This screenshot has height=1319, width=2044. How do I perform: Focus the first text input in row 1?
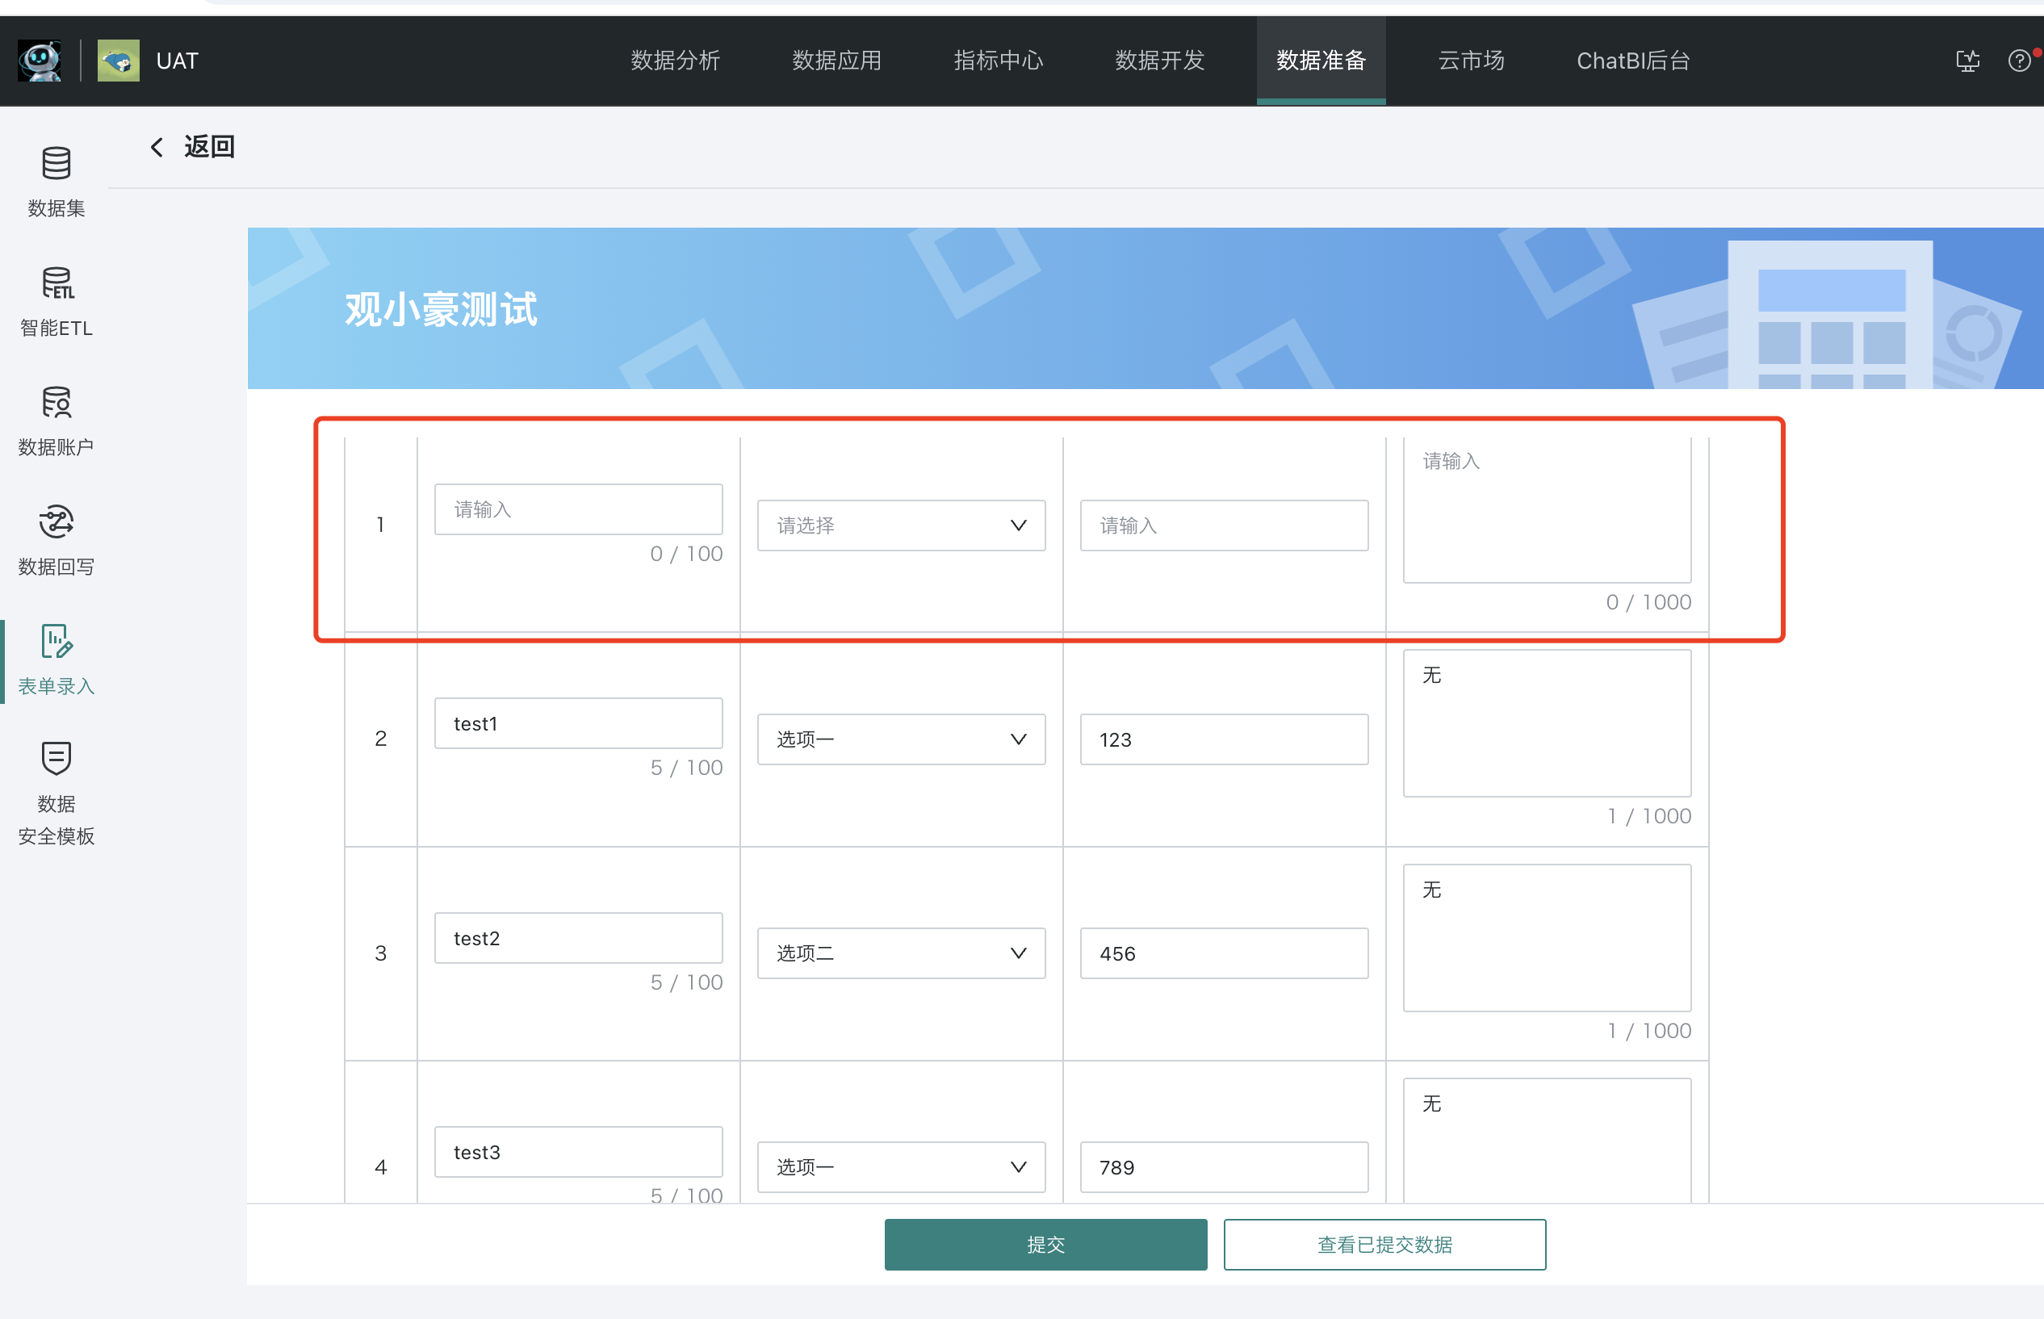pos(578,509)
